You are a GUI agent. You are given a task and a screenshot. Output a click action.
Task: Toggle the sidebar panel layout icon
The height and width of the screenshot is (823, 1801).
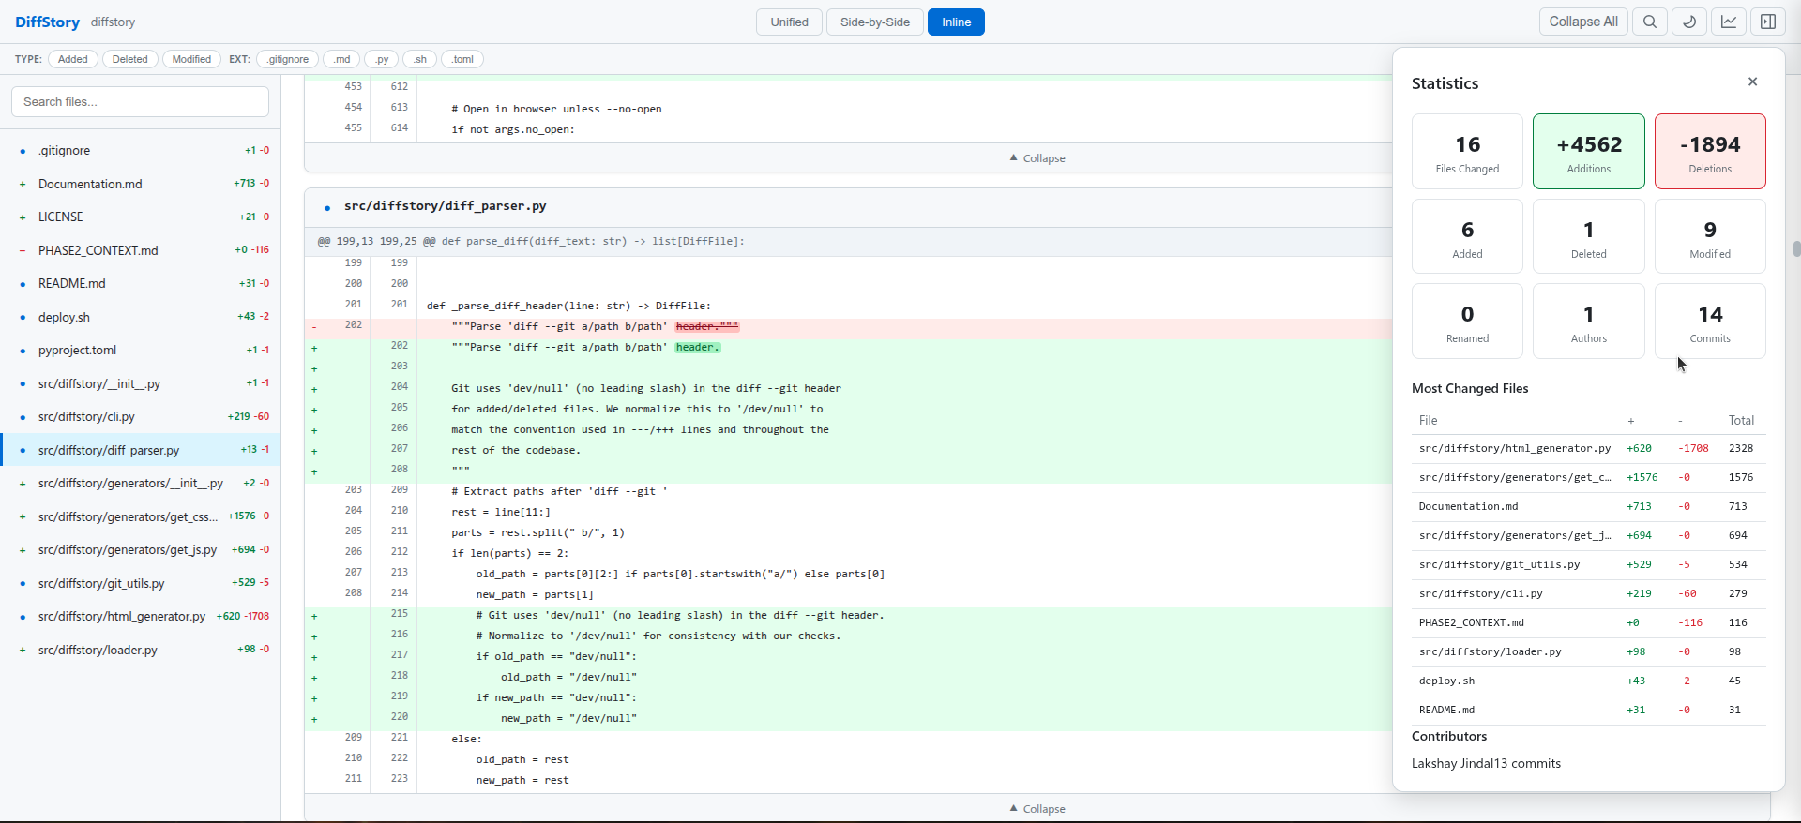pos(1768,22)
